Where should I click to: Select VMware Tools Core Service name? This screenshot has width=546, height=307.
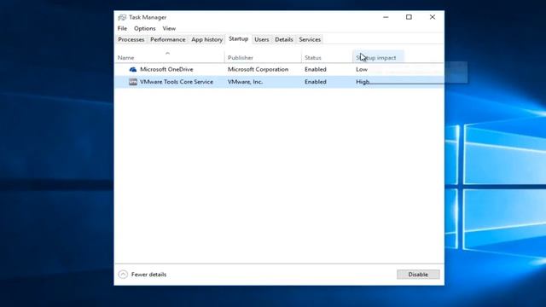177,82
